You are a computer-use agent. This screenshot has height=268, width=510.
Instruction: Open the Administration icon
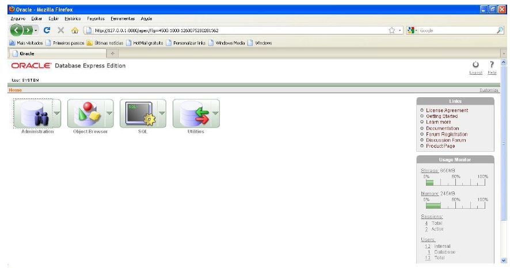[33, 113]
